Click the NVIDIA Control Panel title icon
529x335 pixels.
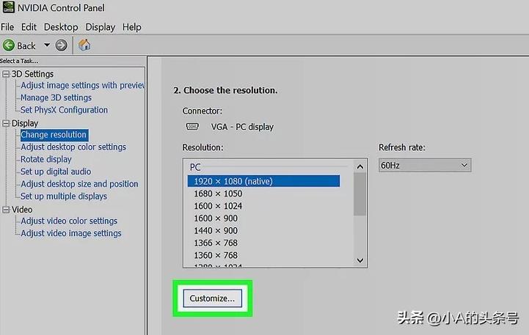click(x=8, y=7)
